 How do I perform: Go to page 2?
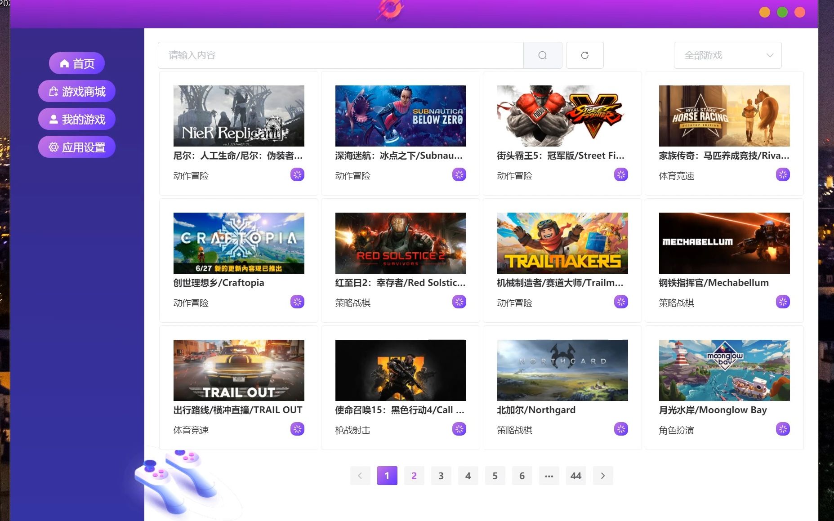click(414, 476)
